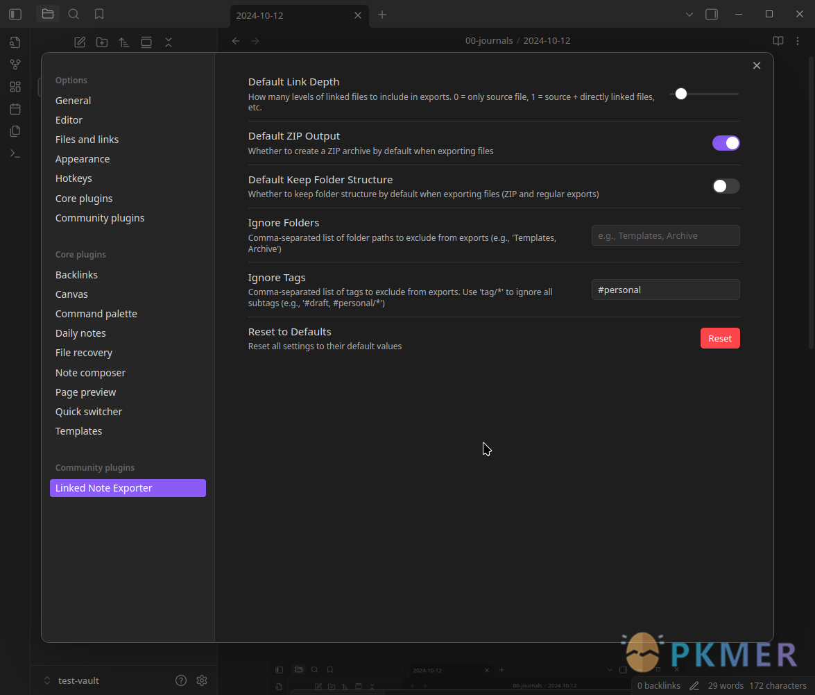Screen dimensions: 815x695
Task: Navigate forward arrow
Action: pyautogui.click(x=255, y=40)
